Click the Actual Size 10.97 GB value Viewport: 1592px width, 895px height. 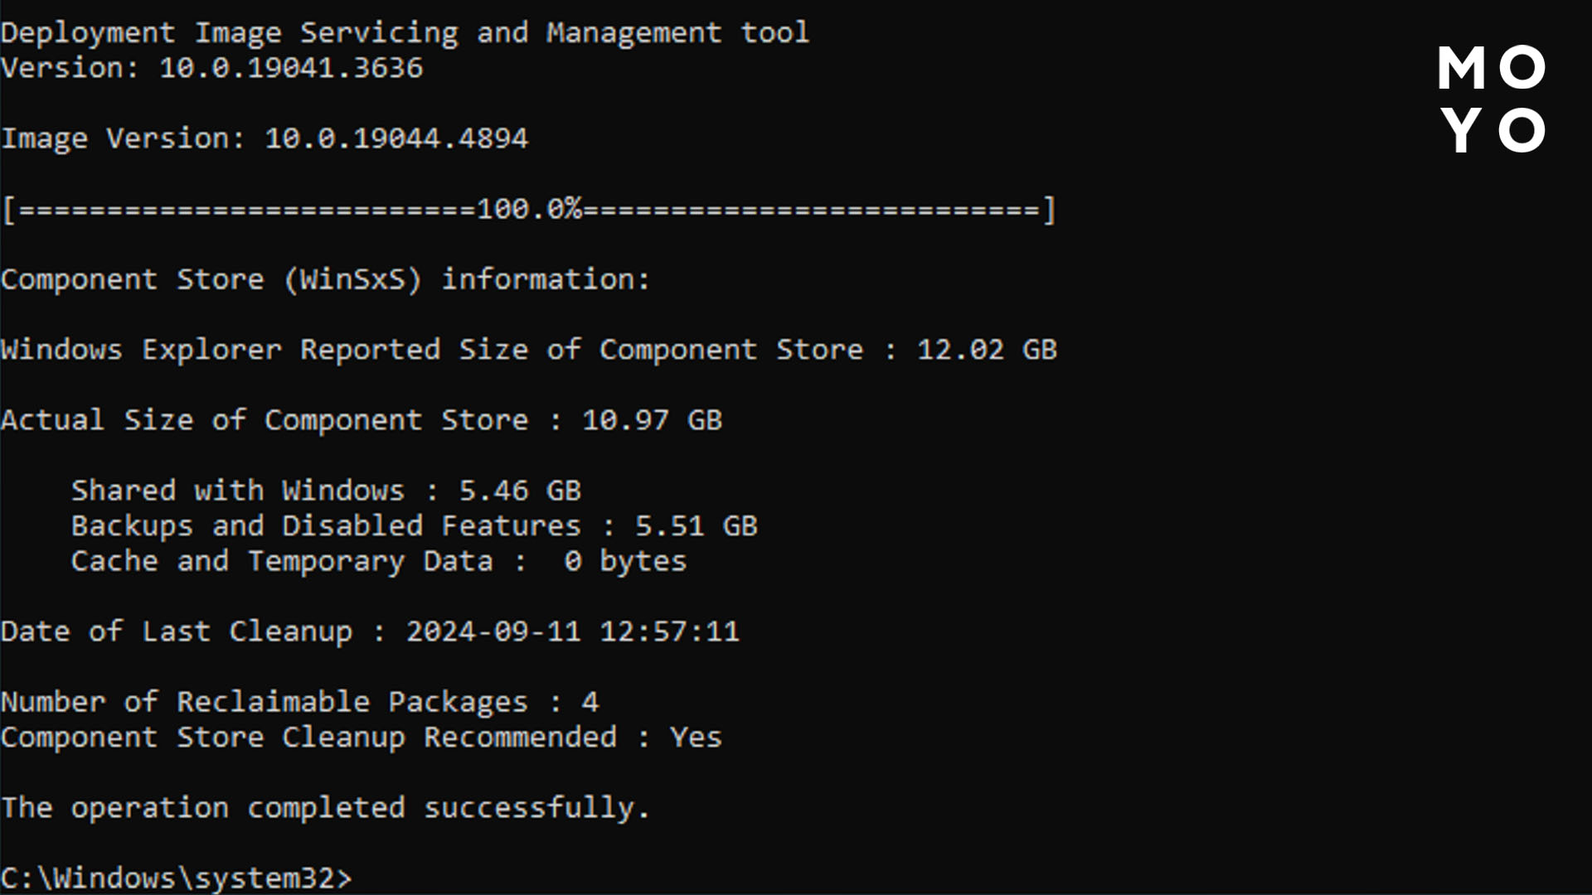651,420
